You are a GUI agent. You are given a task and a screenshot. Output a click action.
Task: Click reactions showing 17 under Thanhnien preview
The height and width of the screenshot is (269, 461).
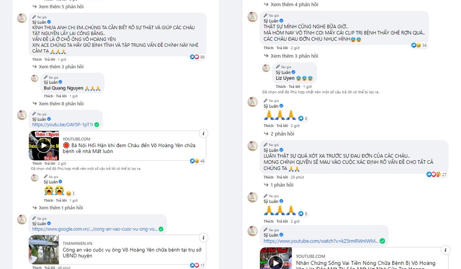[197, 265]
